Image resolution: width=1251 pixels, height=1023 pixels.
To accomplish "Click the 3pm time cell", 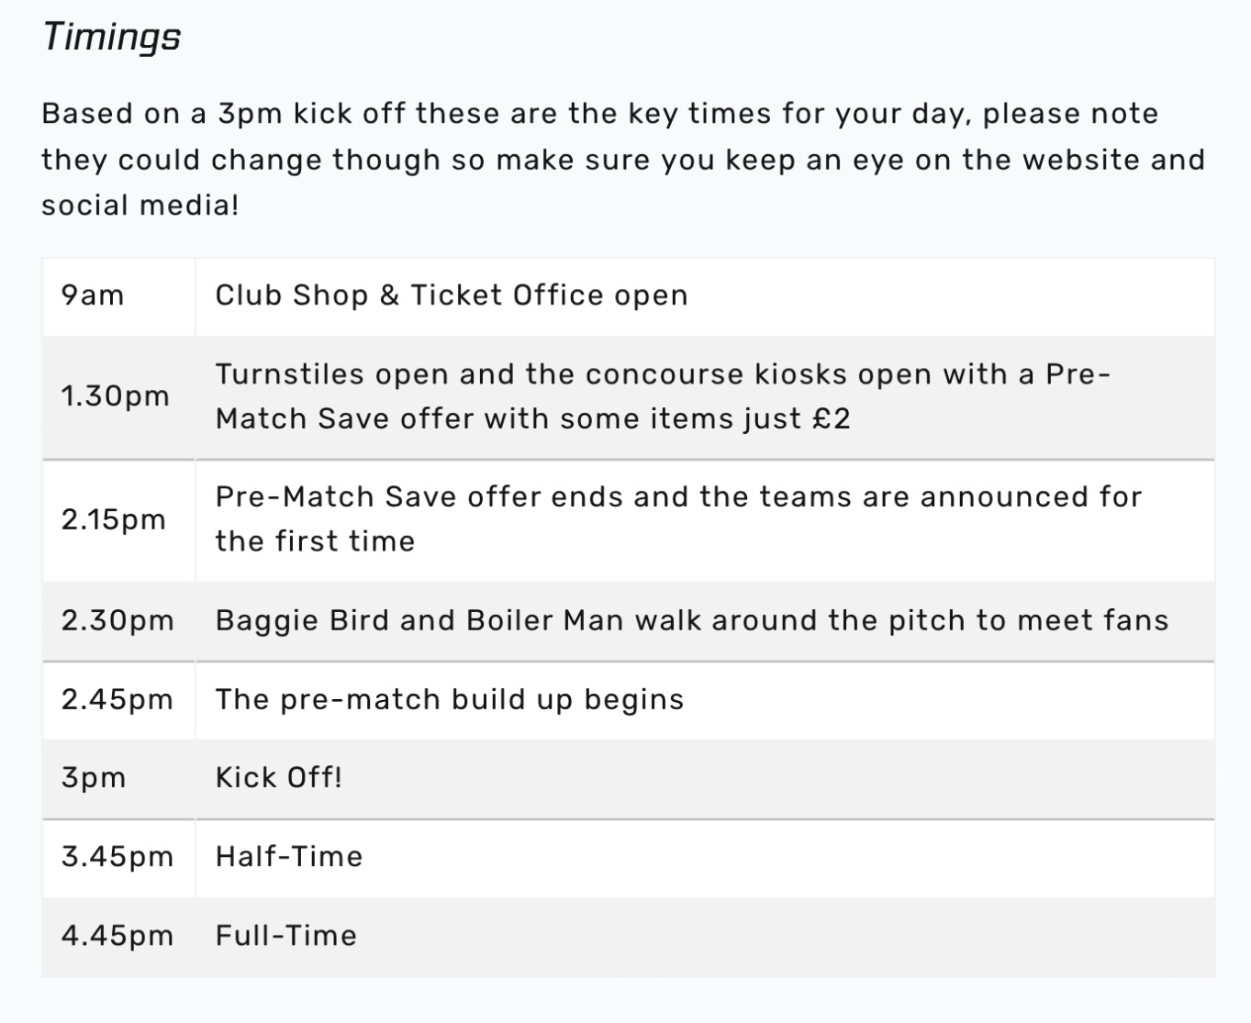I will point(94,778).
